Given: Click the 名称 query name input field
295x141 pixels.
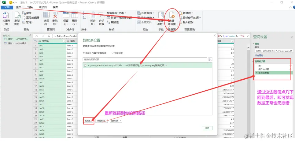Looking at the screenshot, I should tap(274, 51).
